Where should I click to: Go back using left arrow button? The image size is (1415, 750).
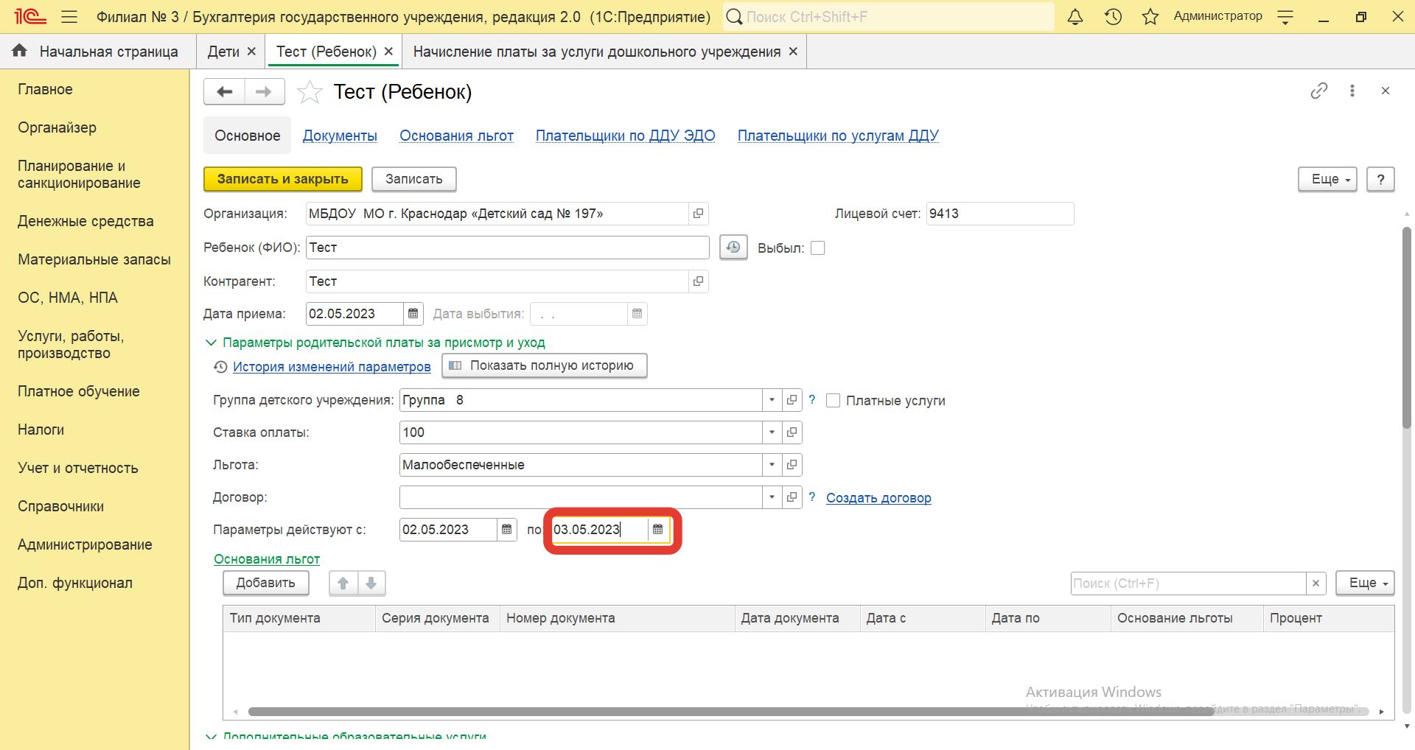pyautogui.click(x=225, y=92)
